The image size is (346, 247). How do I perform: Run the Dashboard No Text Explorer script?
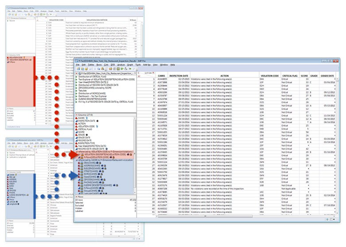click(77, 96)
